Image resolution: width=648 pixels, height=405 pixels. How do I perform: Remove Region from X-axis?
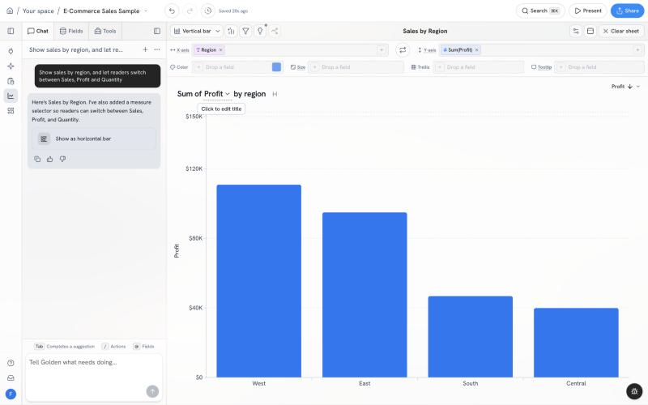coord(220,50)
